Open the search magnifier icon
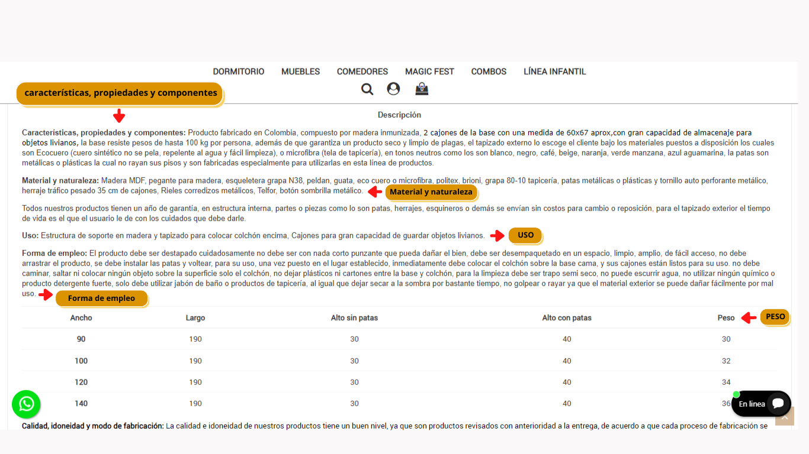809x454 pixels. tap(367, 89)
